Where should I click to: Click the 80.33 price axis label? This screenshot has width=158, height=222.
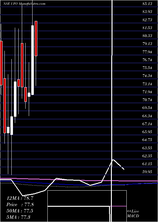pos(147,36)
